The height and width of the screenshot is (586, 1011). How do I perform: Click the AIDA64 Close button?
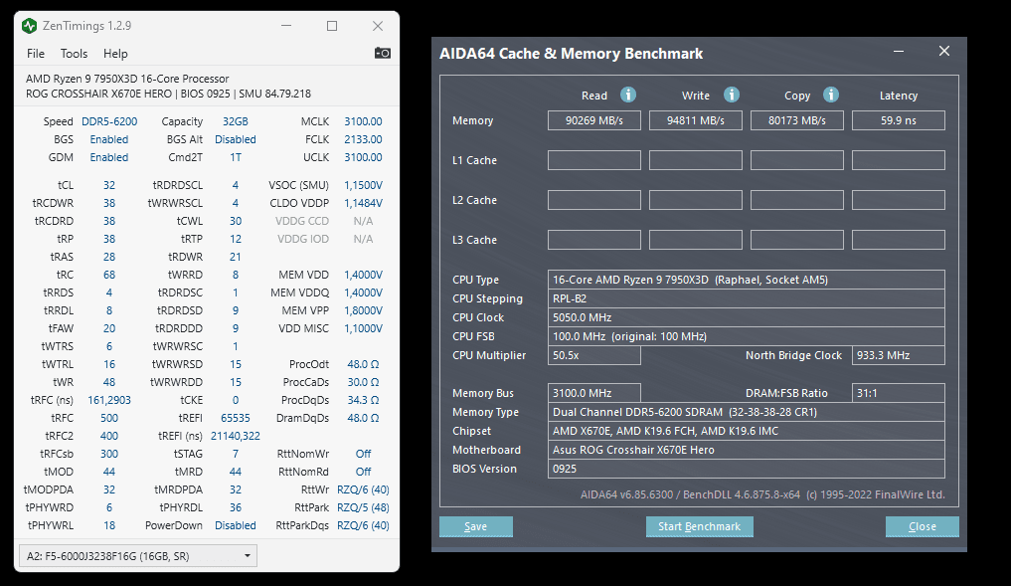(x=922, y=526)
